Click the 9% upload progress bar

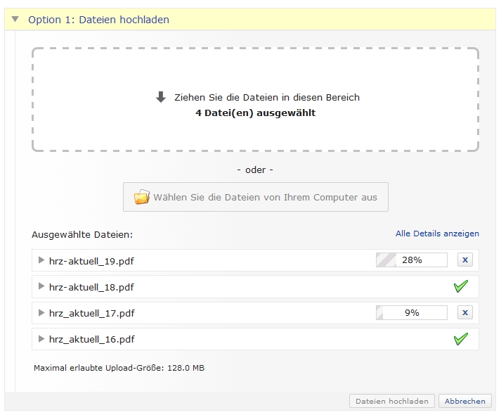point(412,313)
